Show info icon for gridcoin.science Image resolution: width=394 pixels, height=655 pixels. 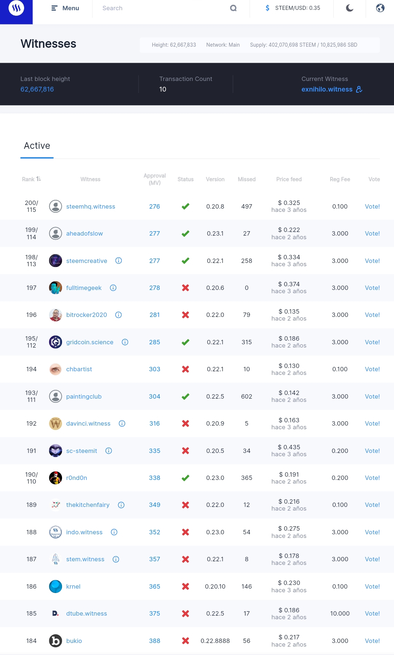click(125, 342)
